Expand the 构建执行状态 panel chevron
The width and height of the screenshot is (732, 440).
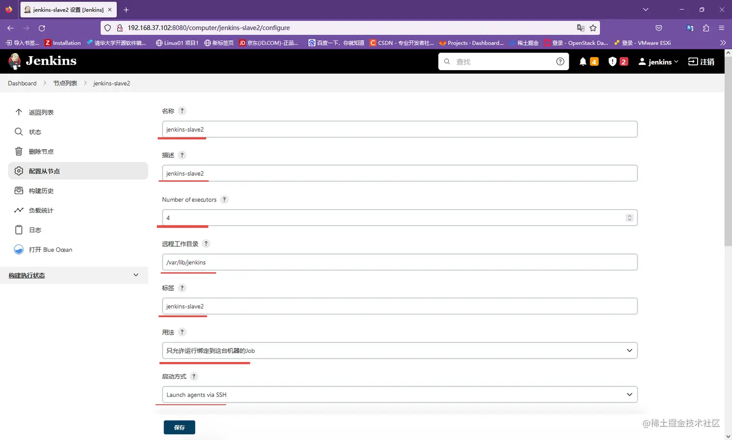[136, 275]
